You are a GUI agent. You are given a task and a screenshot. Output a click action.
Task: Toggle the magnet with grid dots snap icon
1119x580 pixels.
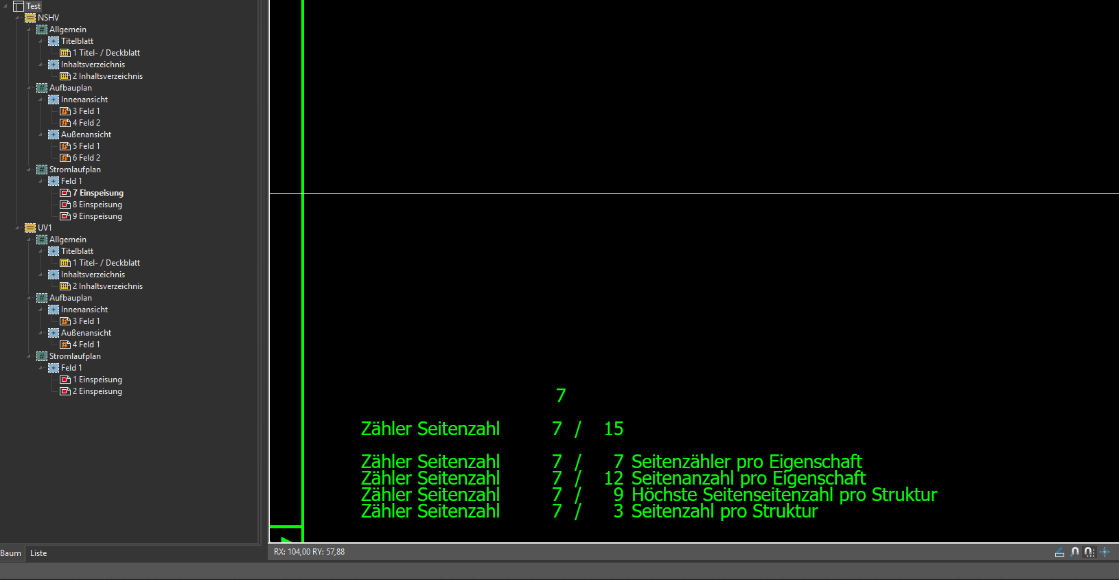click(x=1089, y=552)
